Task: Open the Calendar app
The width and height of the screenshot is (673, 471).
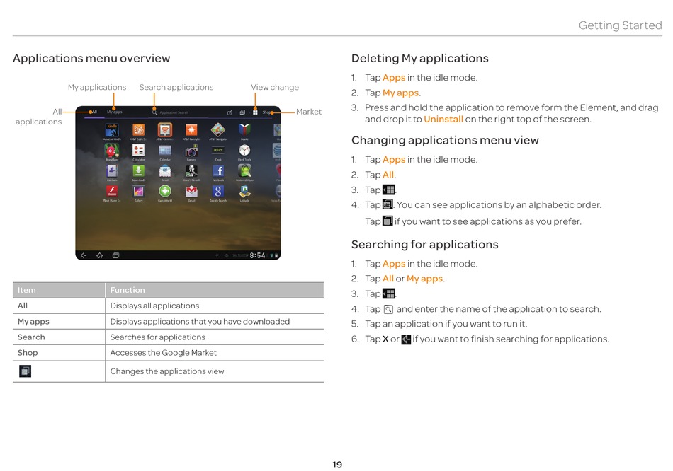Action: coord(165,151)
